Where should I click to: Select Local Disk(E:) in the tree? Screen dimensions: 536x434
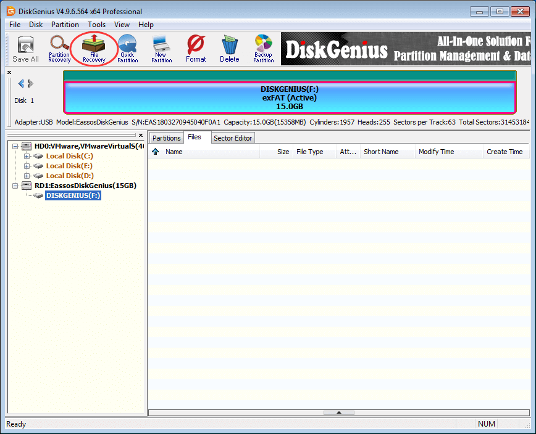tap(69, 166)
